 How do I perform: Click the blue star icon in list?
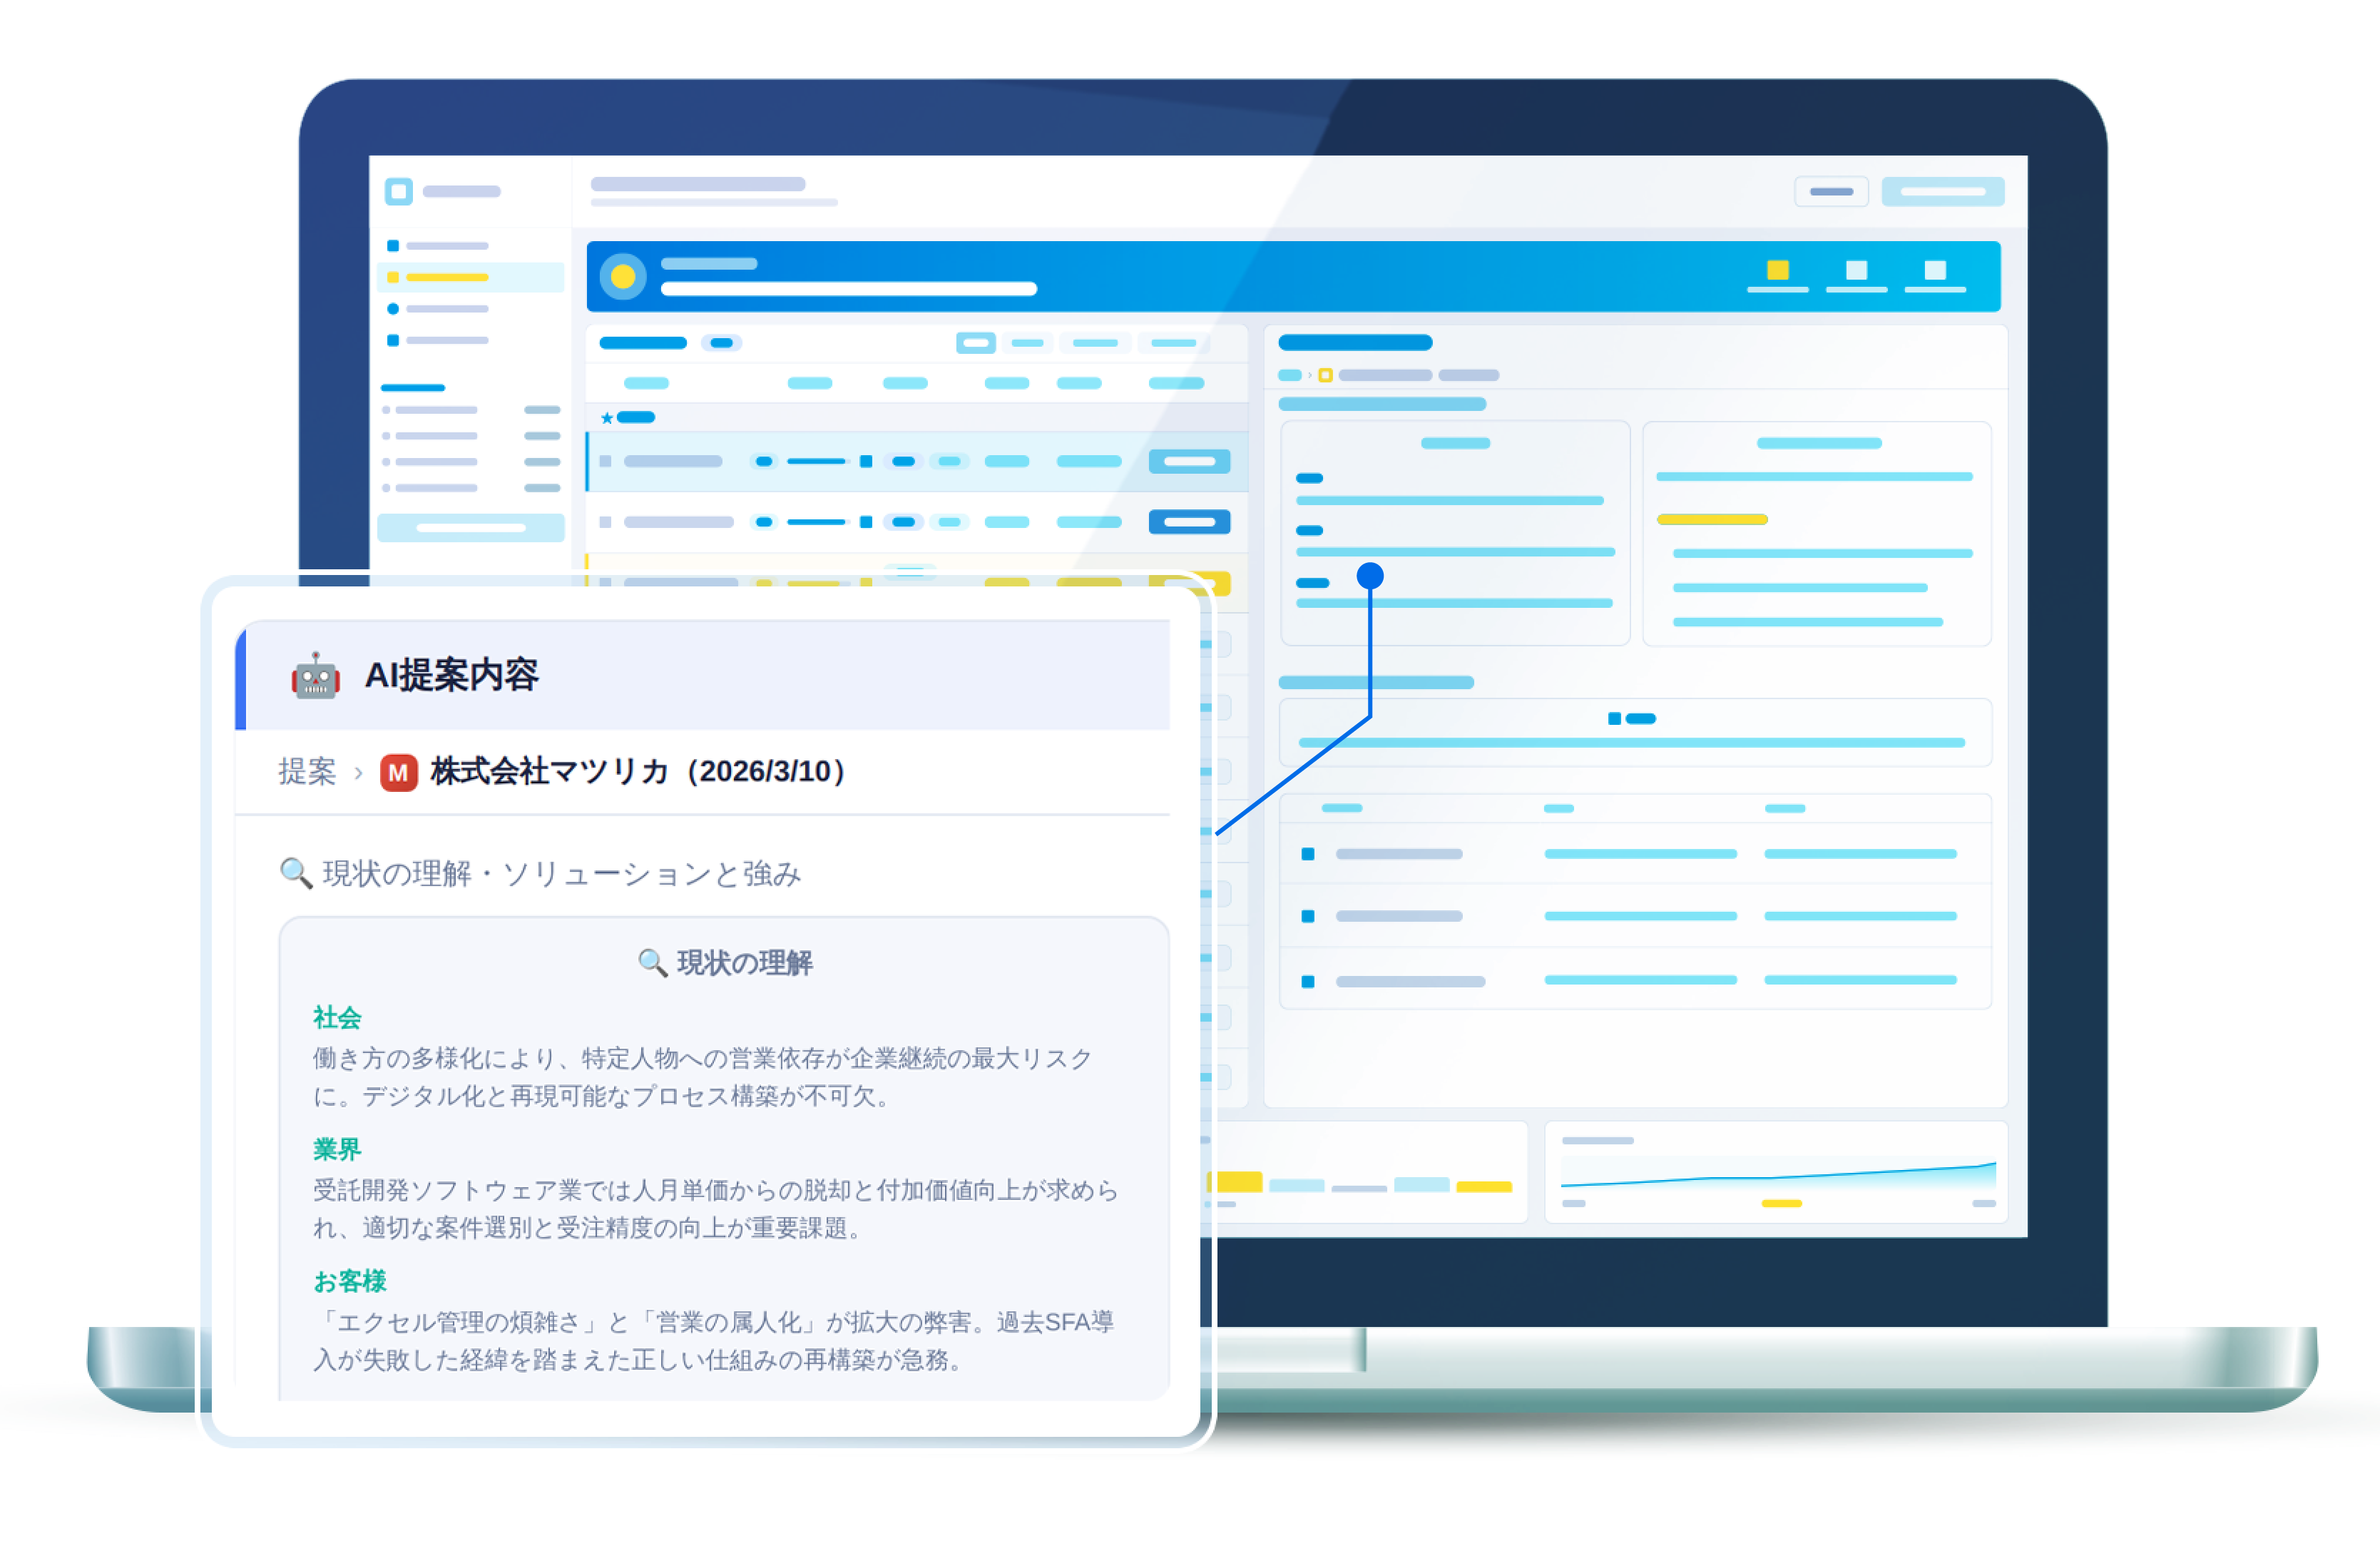pyautogui.click(x=607, y=418)
